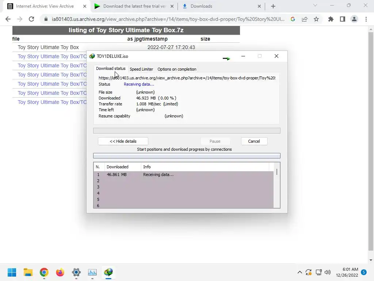This screenshot has width=374, height=281.
Task: Open Chrome three-dot menu
Action: coord(366,19)
